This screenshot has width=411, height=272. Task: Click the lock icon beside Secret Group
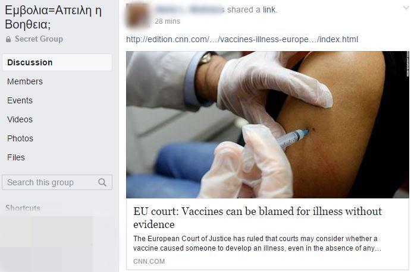click(8, 39)
